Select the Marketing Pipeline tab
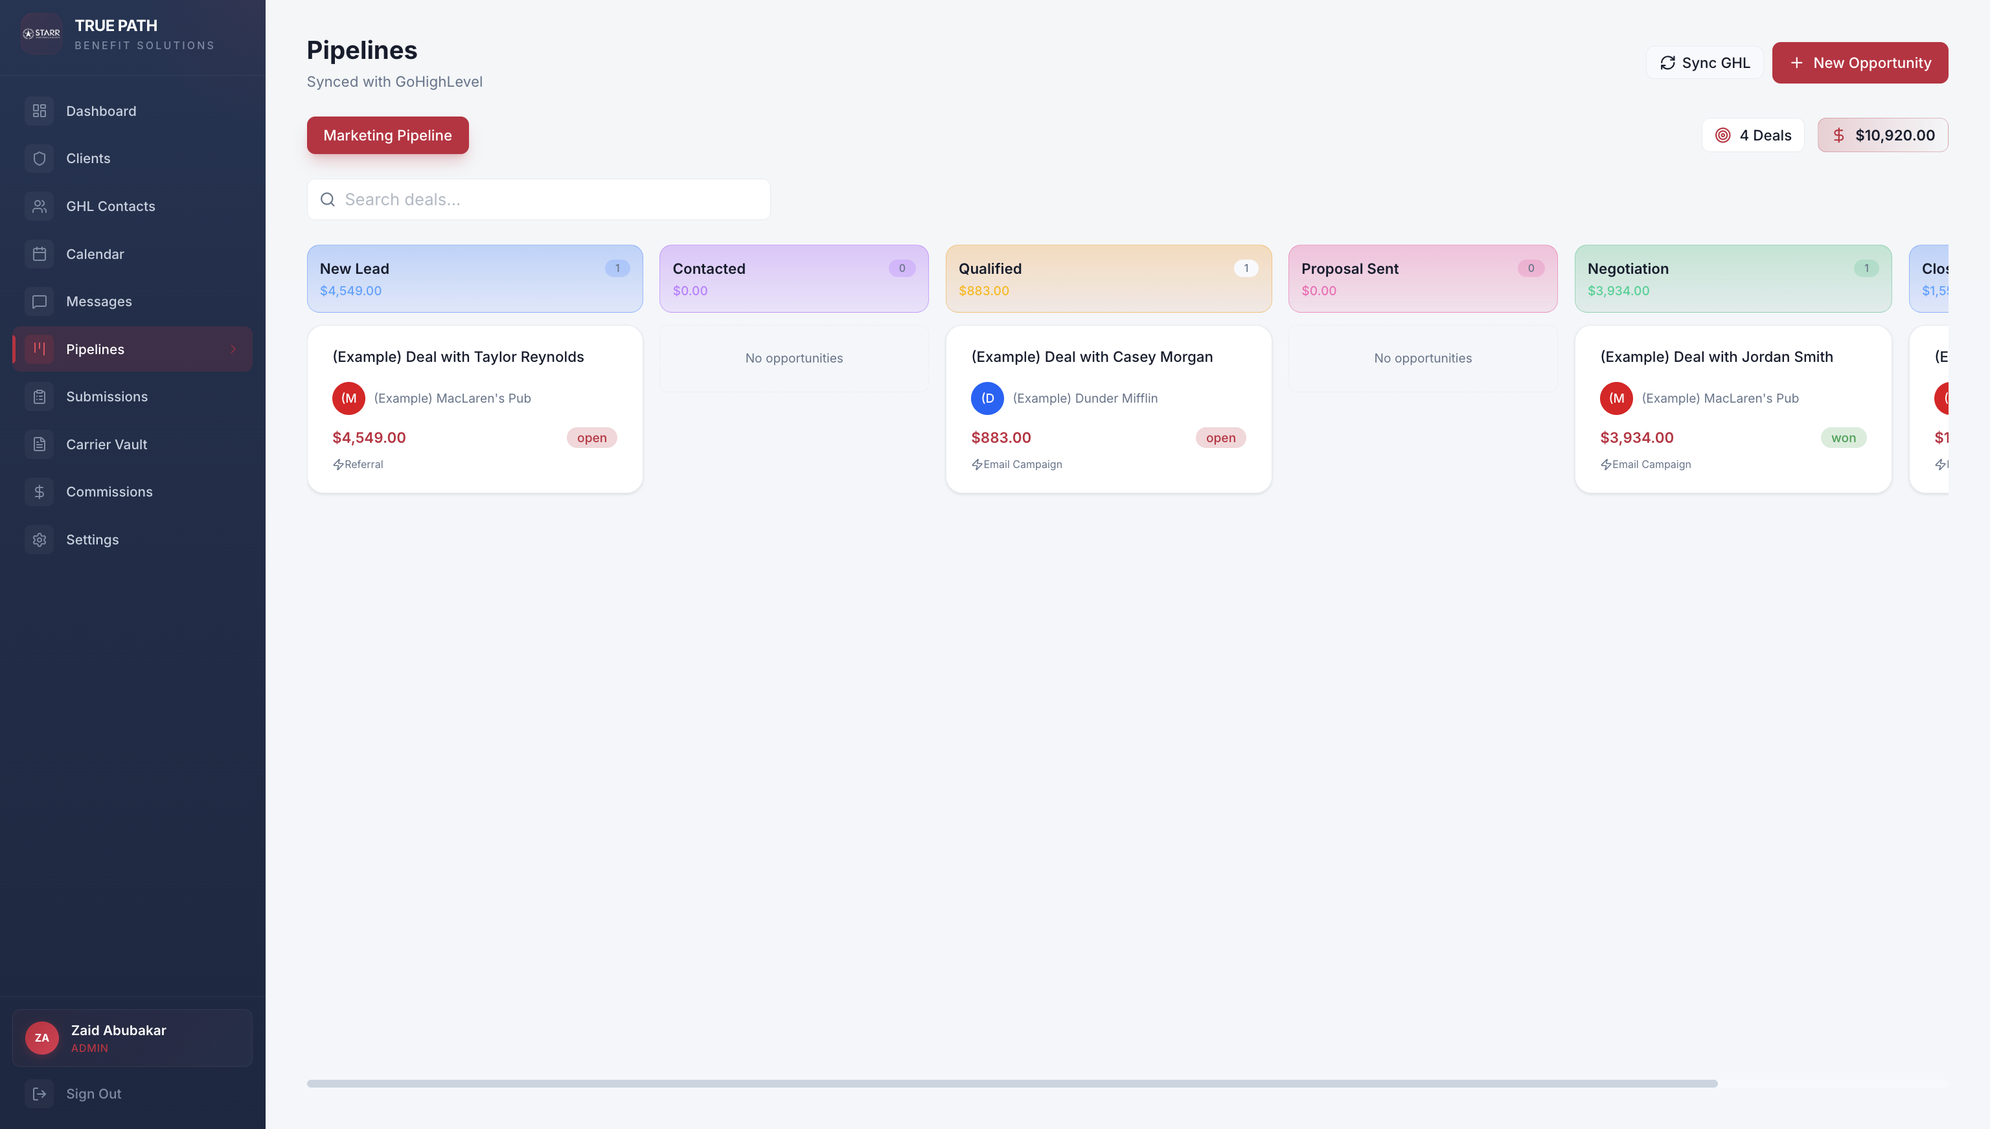This screenshot has height=1129, width=1990. [x=387, y=135]
